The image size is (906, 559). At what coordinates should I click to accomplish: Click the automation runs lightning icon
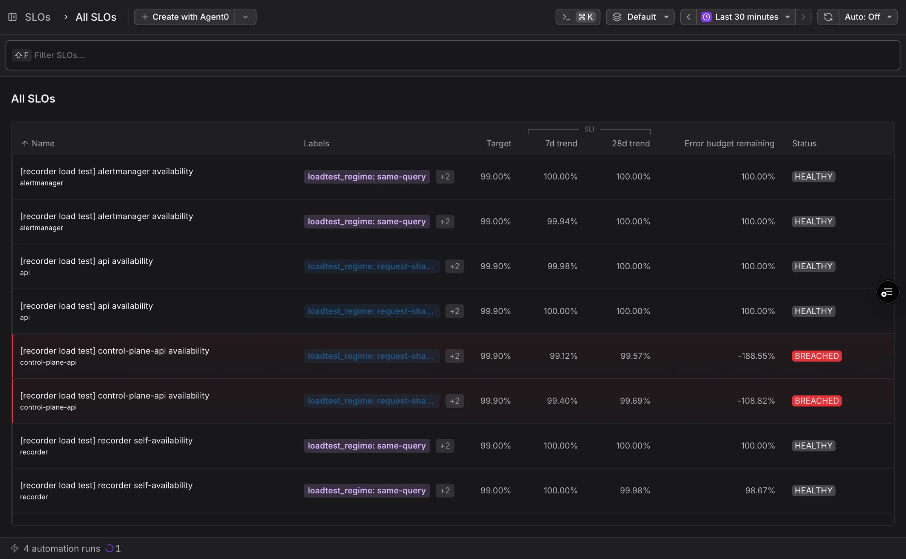[14, 548]
